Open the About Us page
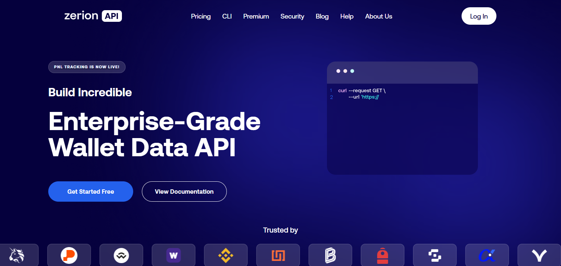This screenshot has width=561, height=266. click(x=378, y=16)
